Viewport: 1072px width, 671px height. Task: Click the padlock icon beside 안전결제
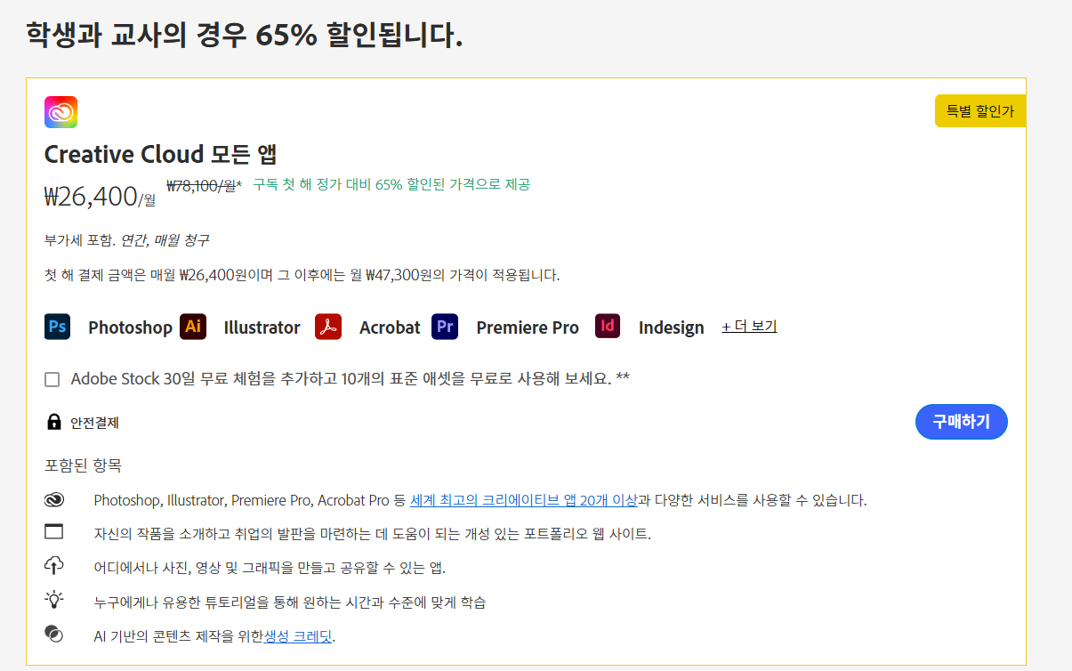point(53,422)
